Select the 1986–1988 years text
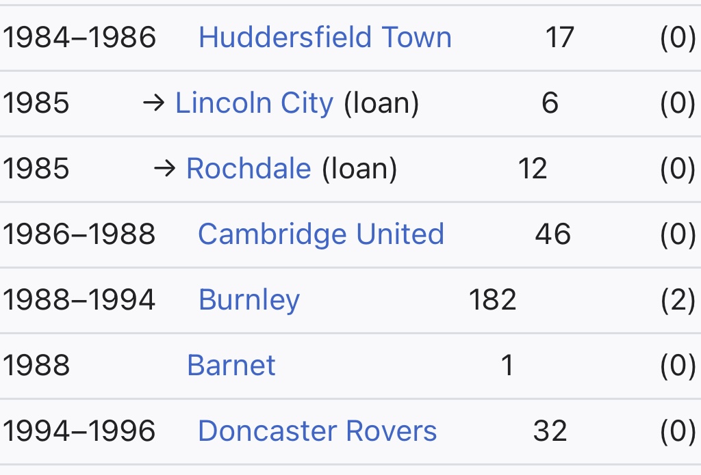The image size is (701, 475). coord(79,234)
